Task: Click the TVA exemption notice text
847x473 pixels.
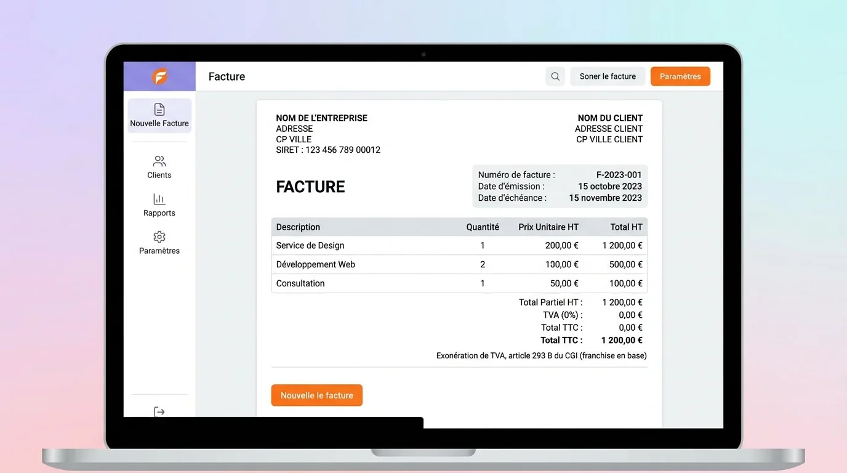Action: click(540, 355)
